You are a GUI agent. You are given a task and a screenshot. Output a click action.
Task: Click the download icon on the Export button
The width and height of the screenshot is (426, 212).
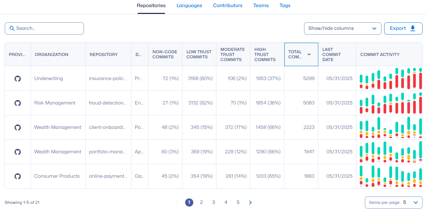pyautogui.click(x=413, y=28)
